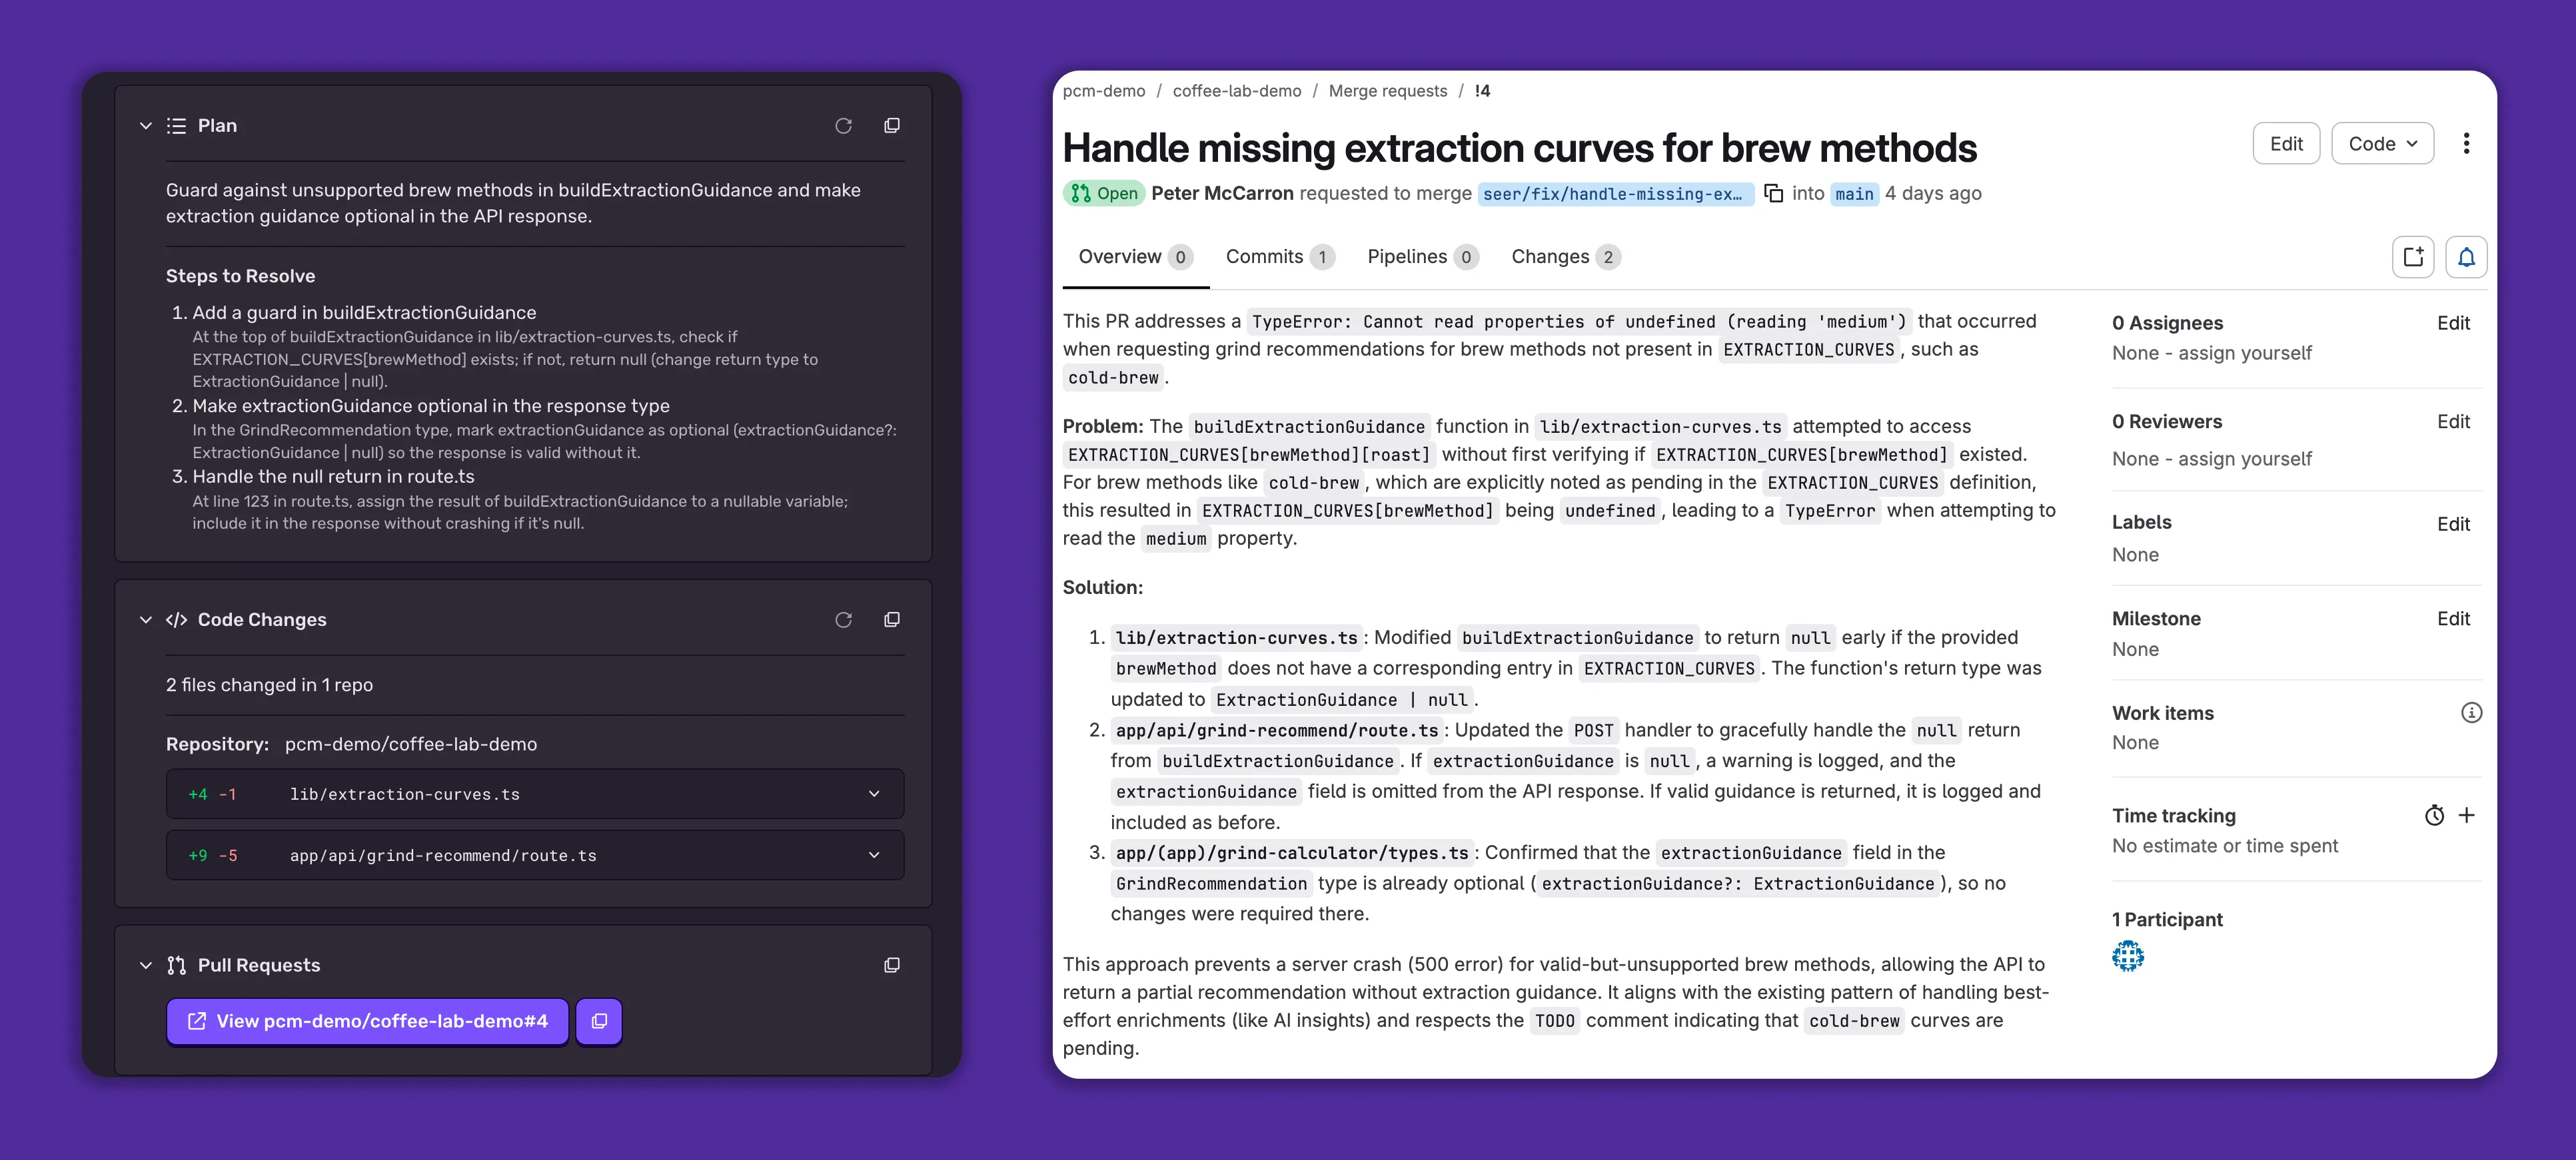Show Work items info icon
The height and width of the screenshot is (1160, 2576).
click(x=2471, y=713)
